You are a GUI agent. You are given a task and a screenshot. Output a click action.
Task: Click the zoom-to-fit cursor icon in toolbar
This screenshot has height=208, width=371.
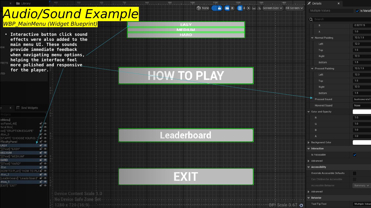point(249,8)
